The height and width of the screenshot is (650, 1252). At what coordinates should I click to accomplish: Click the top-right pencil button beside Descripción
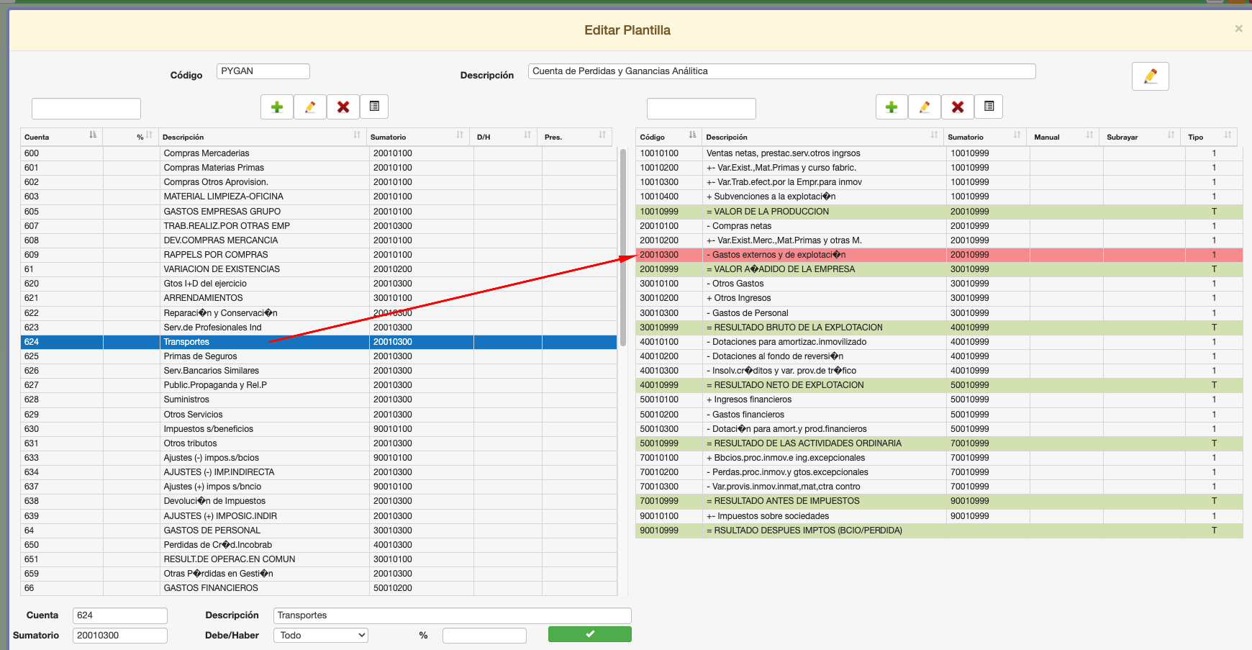coord(1150,76)
